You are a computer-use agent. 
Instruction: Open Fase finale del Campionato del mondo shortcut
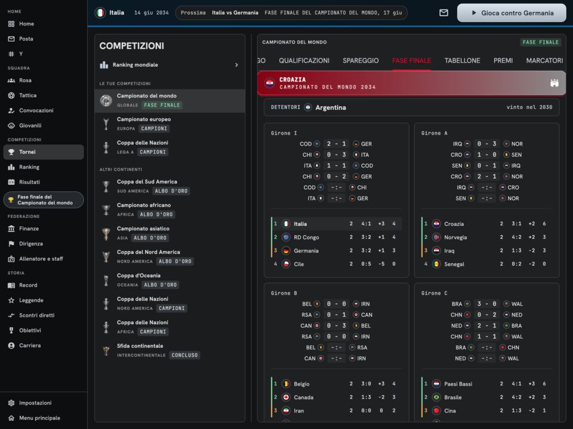pos(44,200)
